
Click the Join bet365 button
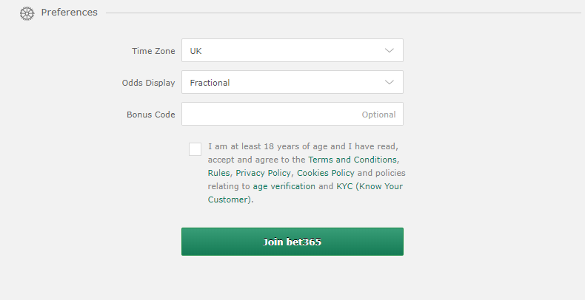(292, 242)
